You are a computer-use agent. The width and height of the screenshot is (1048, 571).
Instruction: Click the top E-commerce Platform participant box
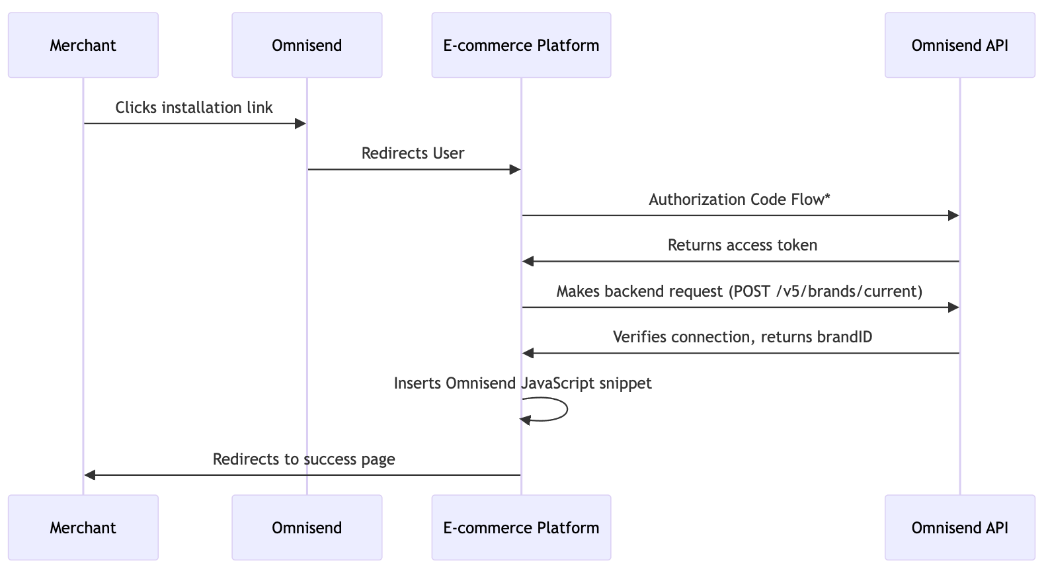pyautogui.click(x=521, y=45)
